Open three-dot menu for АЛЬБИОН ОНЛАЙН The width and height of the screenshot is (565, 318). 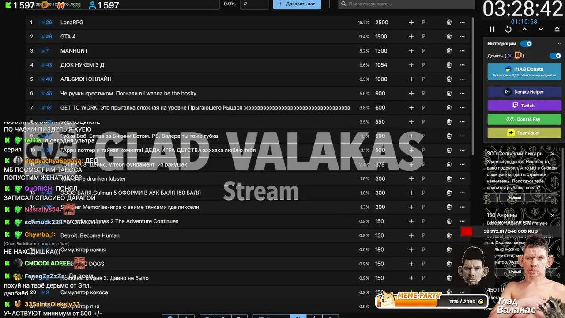point(462,79)
